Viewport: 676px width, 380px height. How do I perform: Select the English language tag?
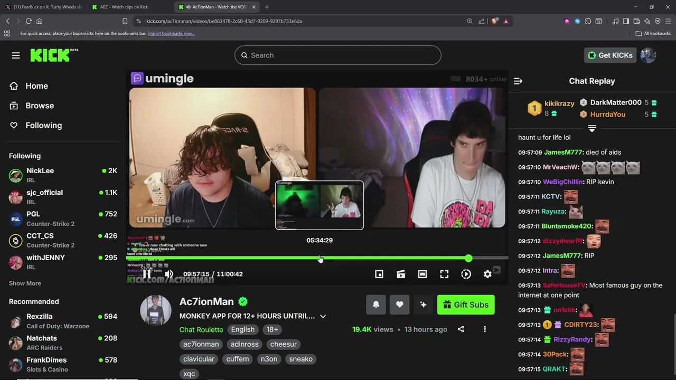(243, 329)
